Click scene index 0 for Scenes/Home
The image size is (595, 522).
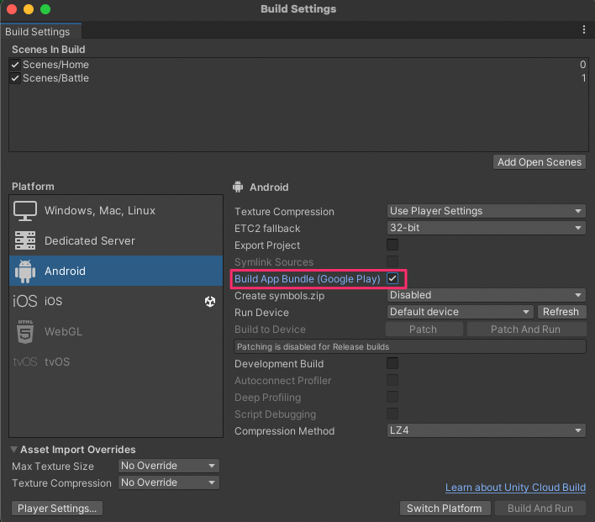(x=583, y=65)
